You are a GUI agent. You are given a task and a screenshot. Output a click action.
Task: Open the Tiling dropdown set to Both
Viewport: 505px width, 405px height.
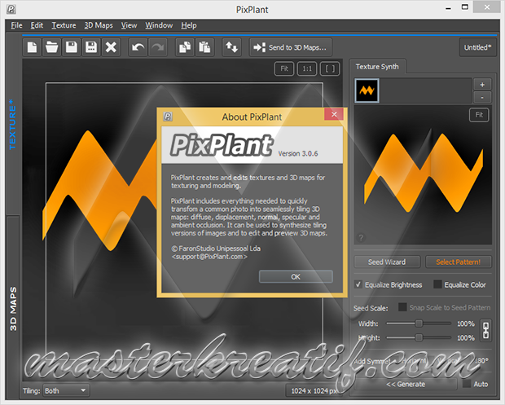(x=66, y=391)
